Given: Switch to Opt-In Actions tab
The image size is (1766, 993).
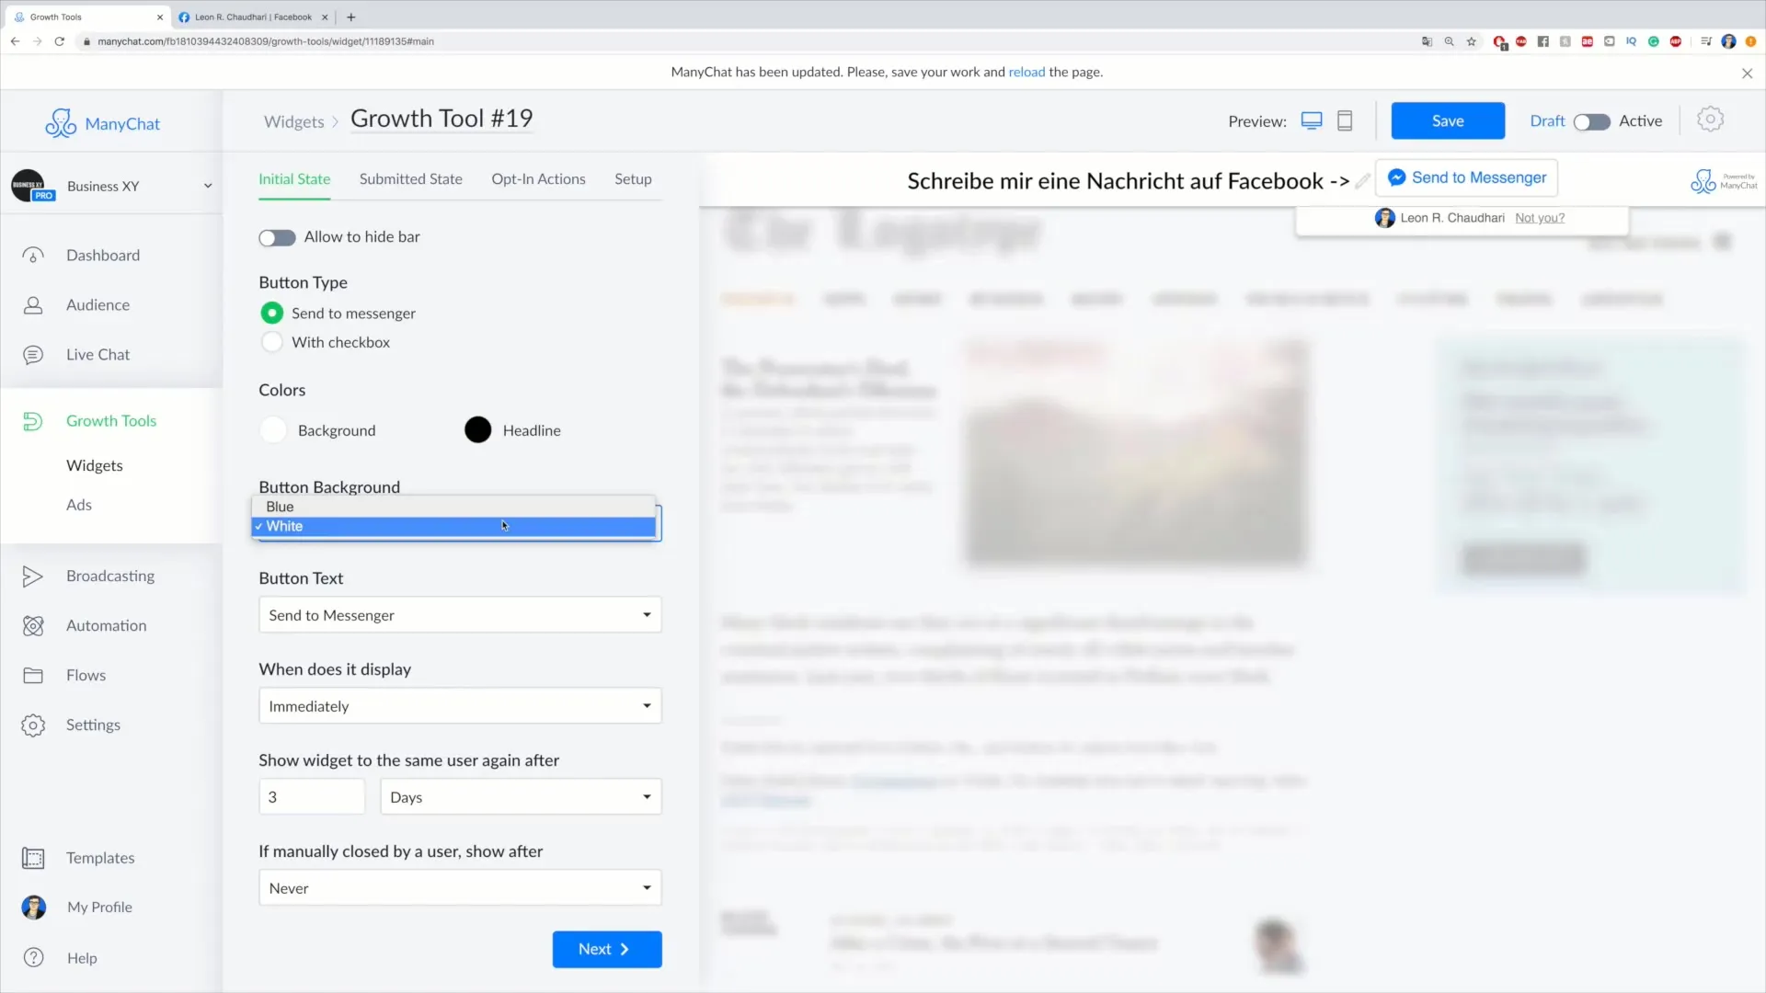Looking at the screenshot, I should (x=537, y=178).
